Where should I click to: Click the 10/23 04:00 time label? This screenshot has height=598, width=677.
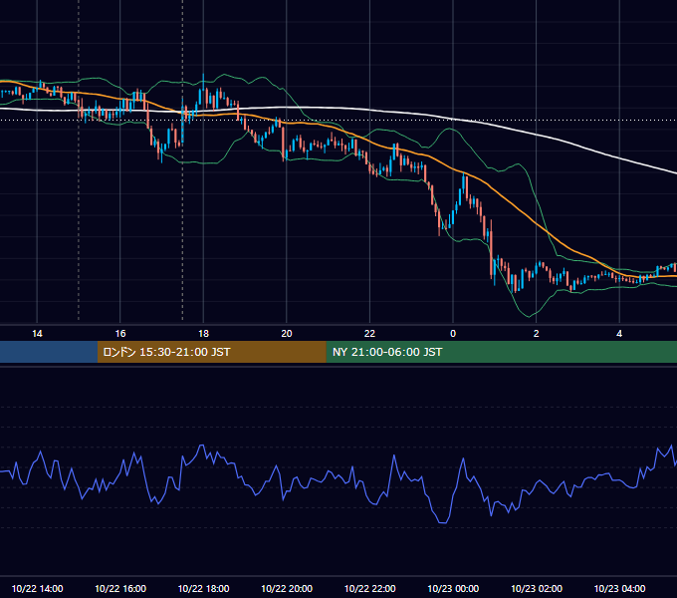tap(619, 588)
